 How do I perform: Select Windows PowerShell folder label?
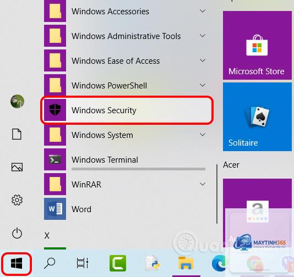point(109,86)
